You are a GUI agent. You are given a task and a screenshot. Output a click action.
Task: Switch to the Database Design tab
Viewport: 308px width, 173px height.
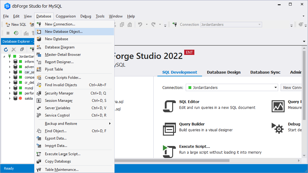[x=224, y=72]
